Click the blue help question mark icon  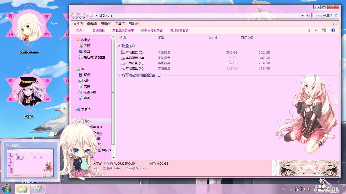click(333, 30)
